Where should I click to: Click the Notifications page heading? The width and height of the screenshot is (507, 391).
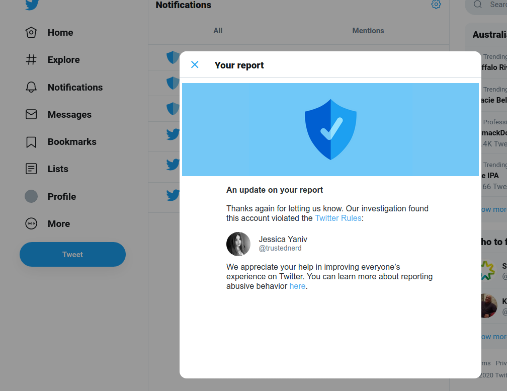click(x=183, y=5)
